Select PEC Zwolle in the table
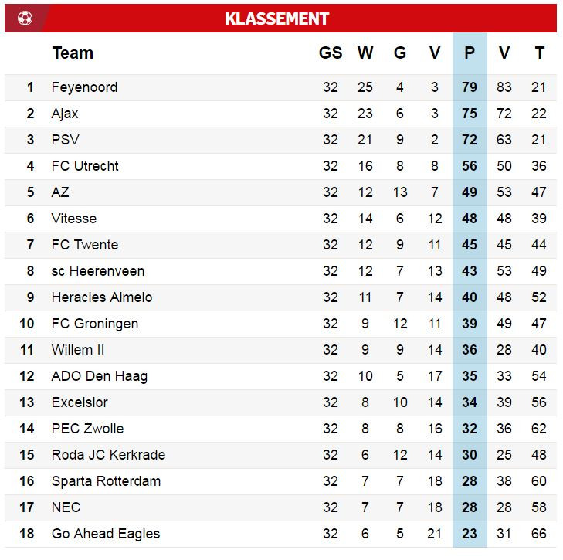Viewport: 563px width, 560px height. [87, 429]
